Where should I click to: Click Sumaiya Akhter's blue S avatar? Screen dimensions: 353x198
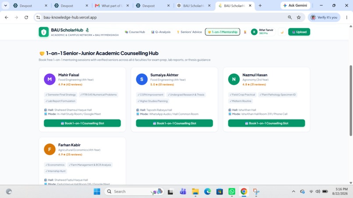coord(141,79)
